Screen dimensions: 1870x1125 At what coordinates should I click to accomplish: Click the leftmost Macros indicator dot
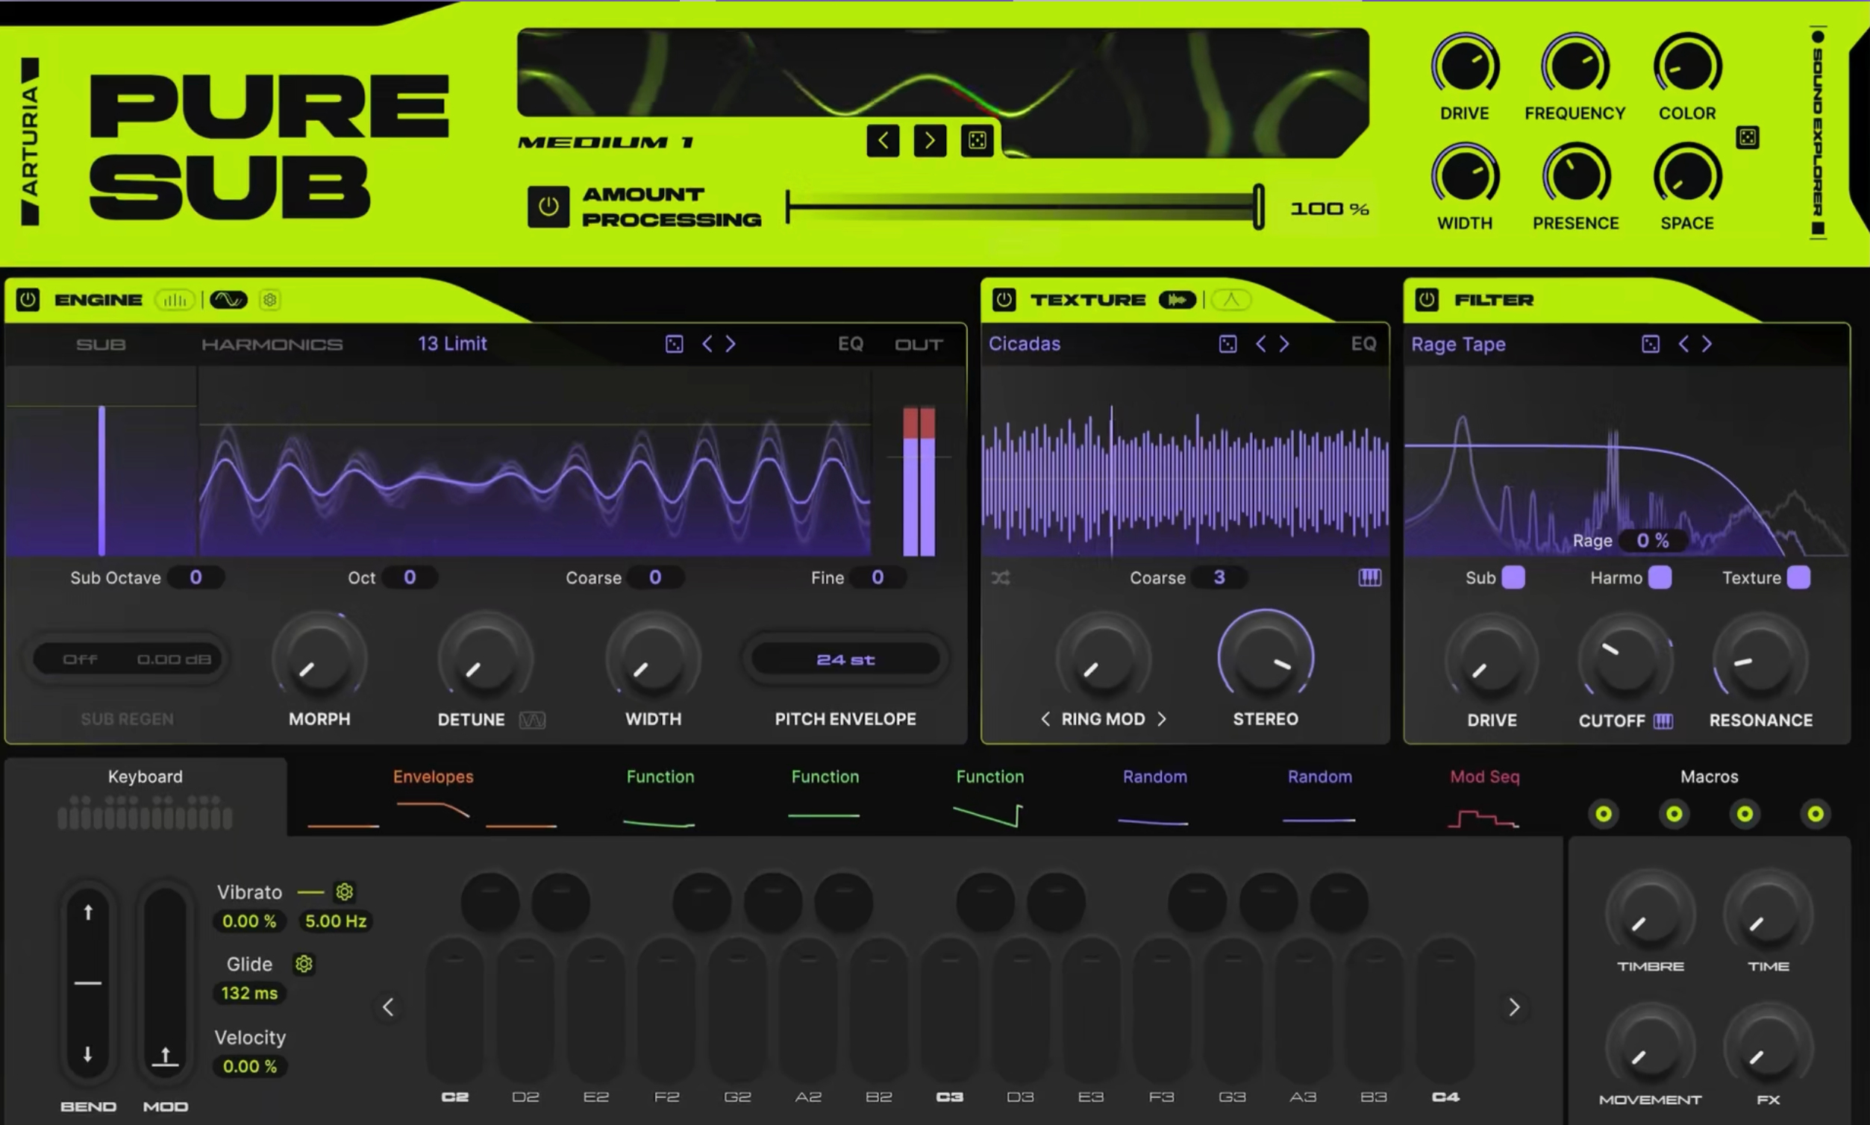click(x=1603, y=814)
